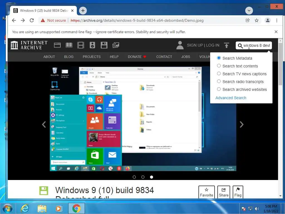Open the Chrome three-dot menu
This screenshot has width=285, height=214.
coord(277,20)
